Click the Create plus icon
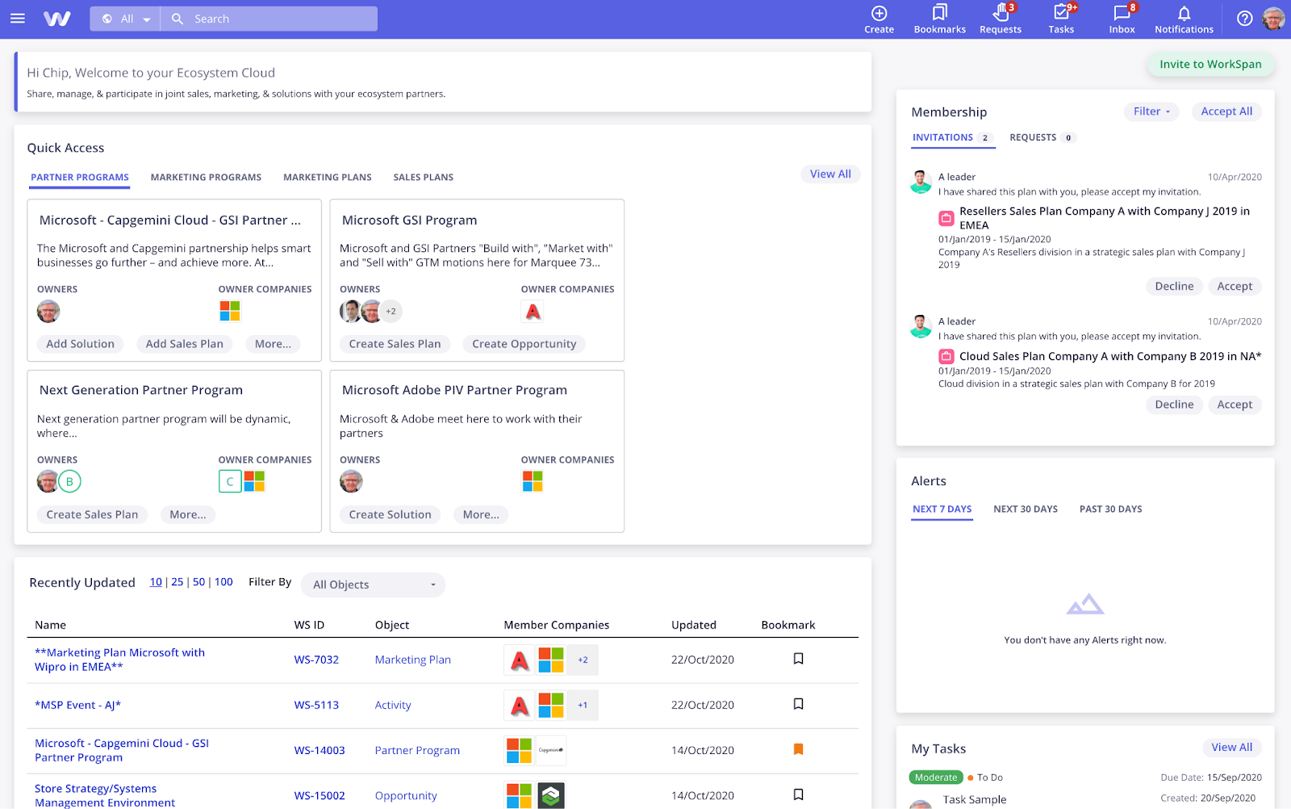Viewport: 1291px width, 809px height. pyautogui.click(x=879, y=13)
